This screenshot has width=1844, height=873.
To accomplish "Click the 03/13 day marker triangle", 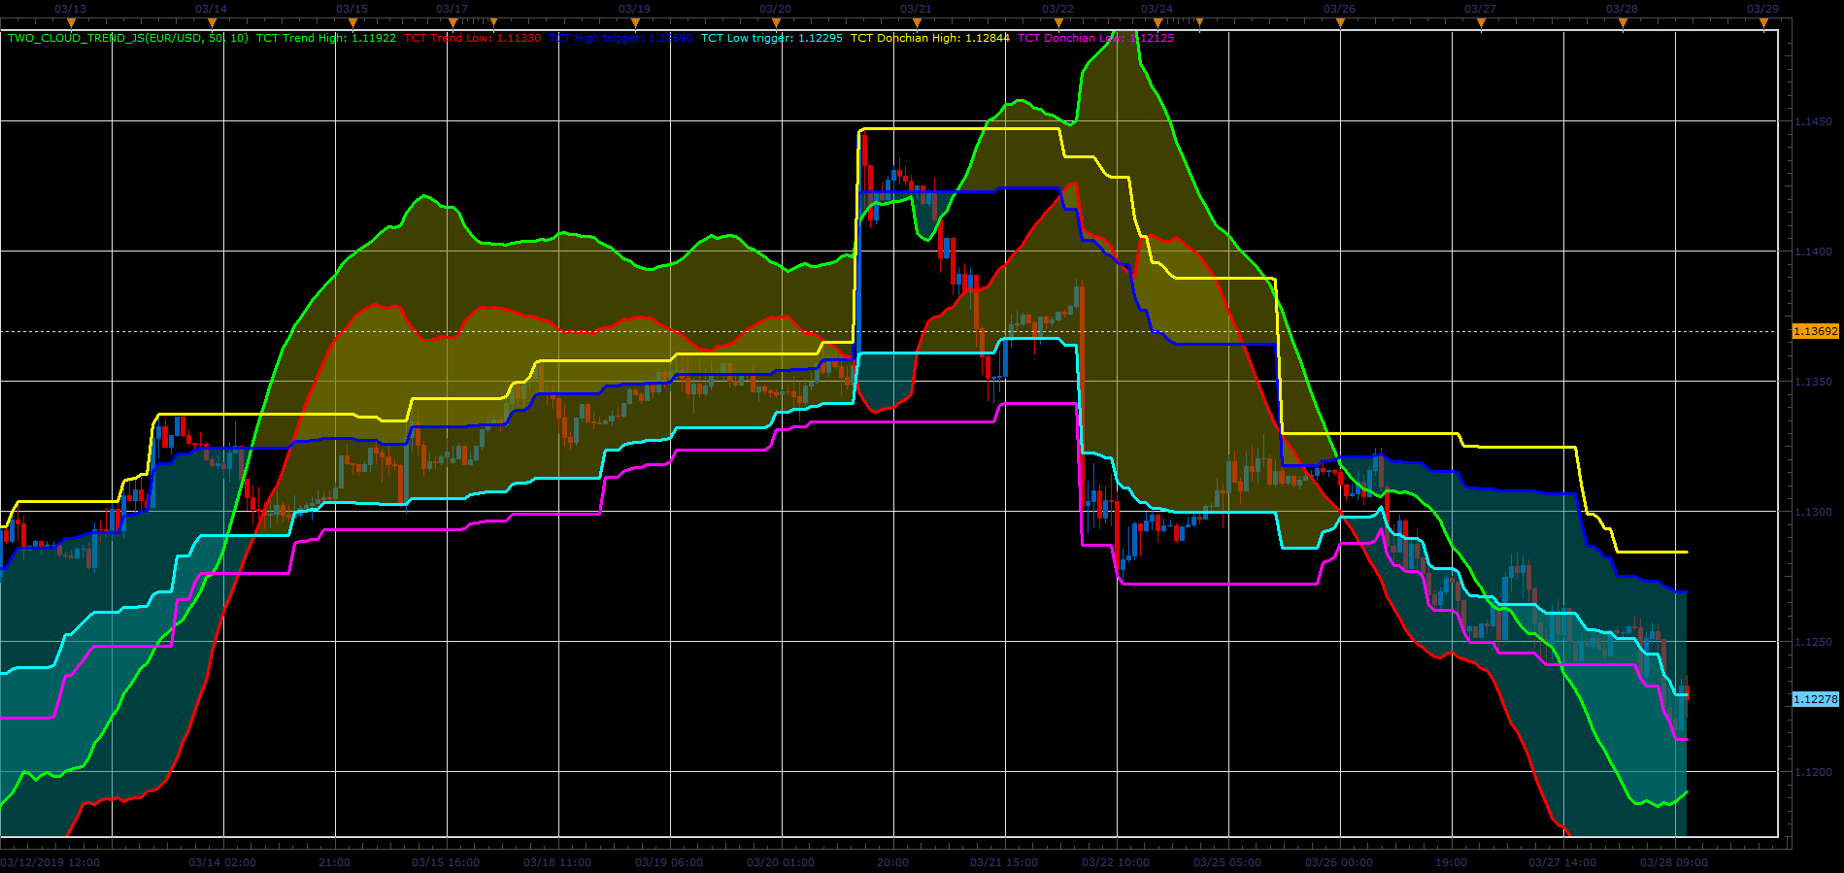I will [x=71, y=23].
